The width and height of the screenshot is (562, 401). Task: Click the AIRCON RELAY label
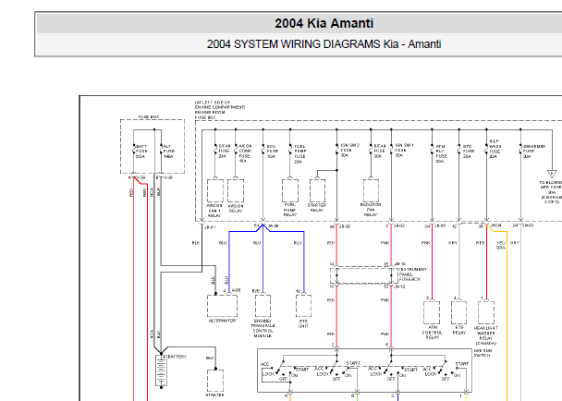[236, 209]
